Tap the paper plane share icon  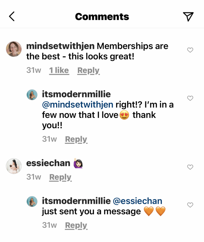188,17
